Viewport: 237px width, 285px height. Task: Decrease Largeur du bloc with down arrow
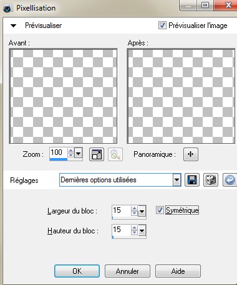[x=135, y=213]
